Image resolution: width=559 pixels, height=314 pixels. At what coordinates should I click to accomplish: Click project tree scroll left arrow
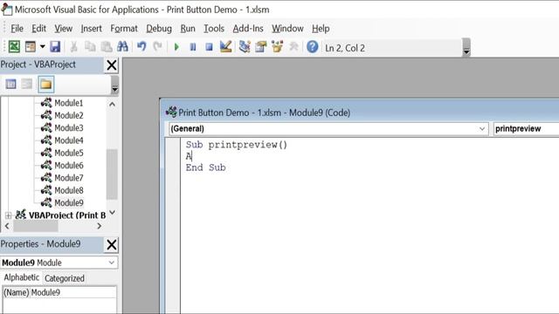(x=7, y=226)
